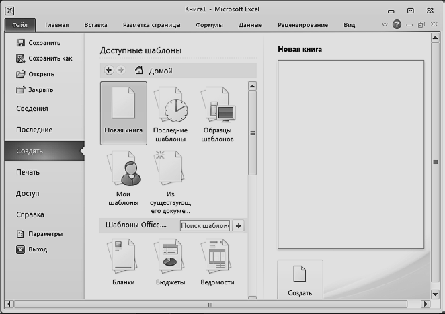Minimize the inner workbook window
Viewport: 445px width, 314px height.
(x=409, y=25)
